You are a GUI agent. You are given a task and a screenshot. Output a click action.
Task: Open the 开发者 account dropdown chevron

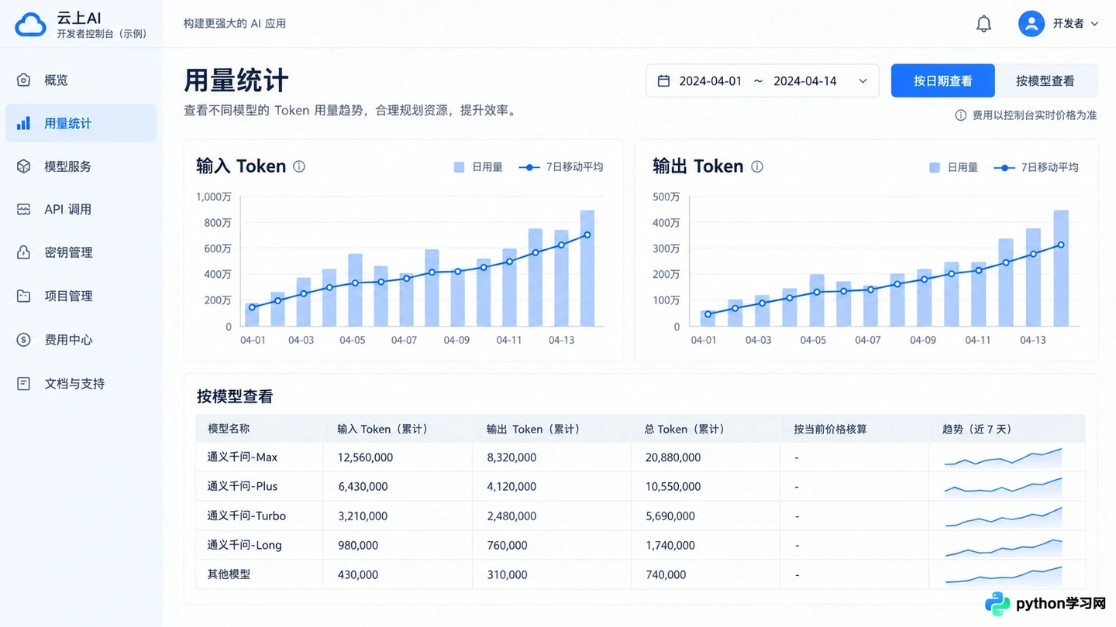pos(1094,24)
